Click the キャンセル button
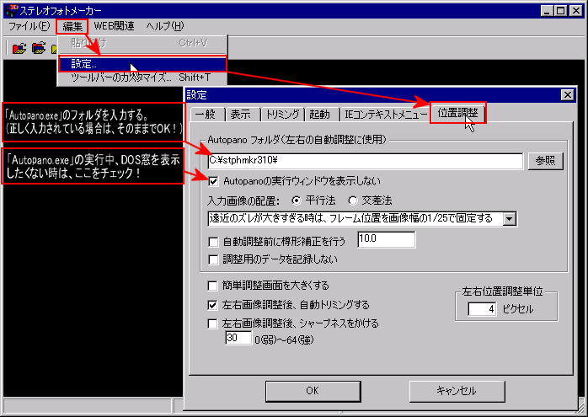Image resolution: width=588 pixels, height=417 pixels. [457, 391]
